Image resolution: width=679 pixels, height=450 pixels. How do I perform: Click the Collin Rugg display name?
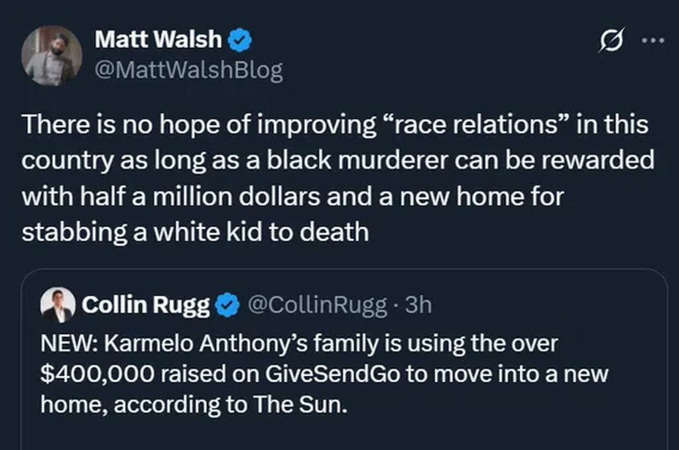(146, 305)
